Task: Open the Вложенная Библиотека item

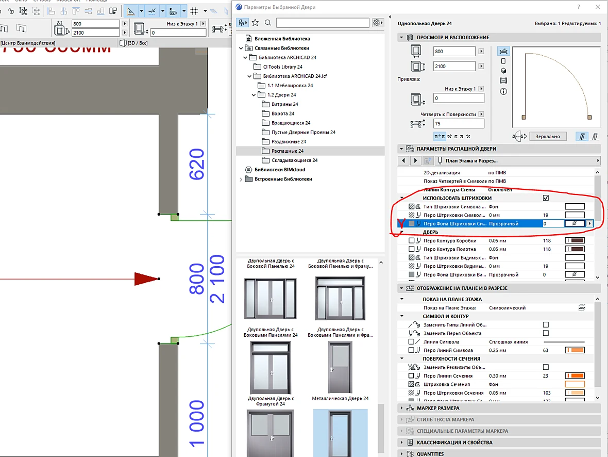Action: pos(278,39)
